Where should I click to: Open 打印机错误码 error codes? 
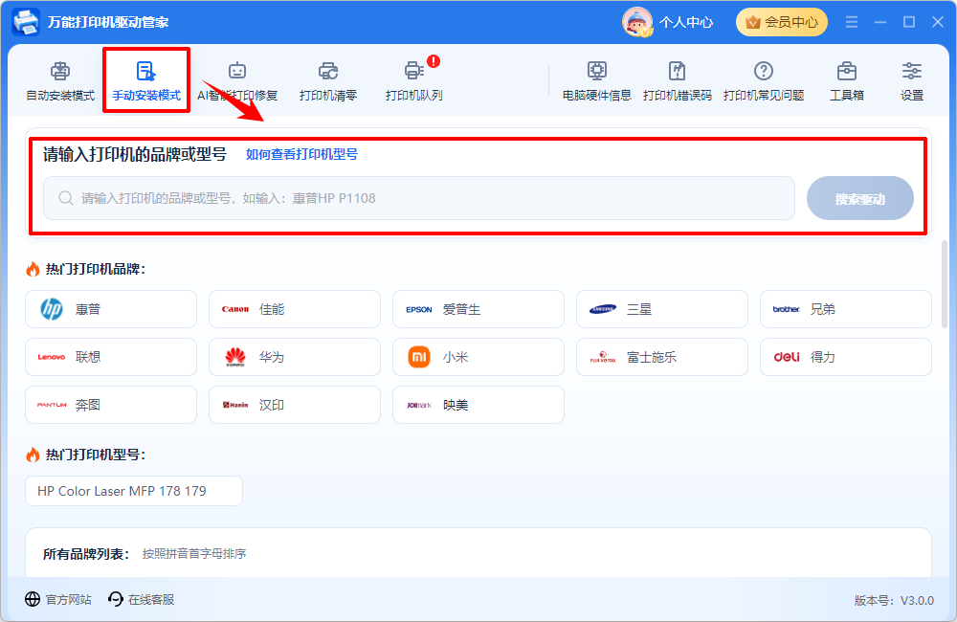click(x=678, y=80)
